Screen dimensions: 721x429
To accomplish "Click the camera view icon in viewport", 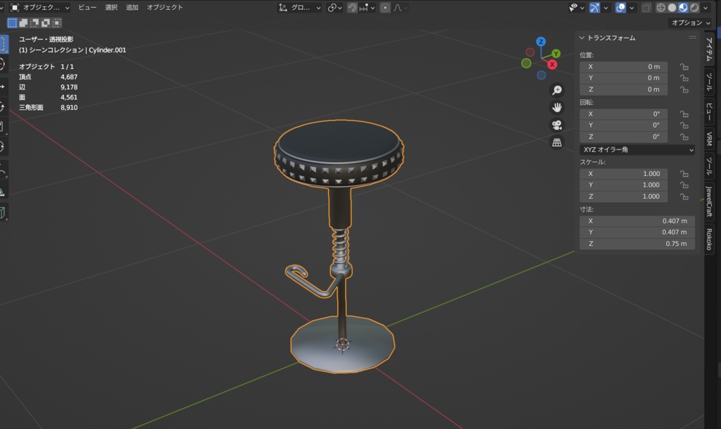I will pyautogui.click(x=557, y=125).
